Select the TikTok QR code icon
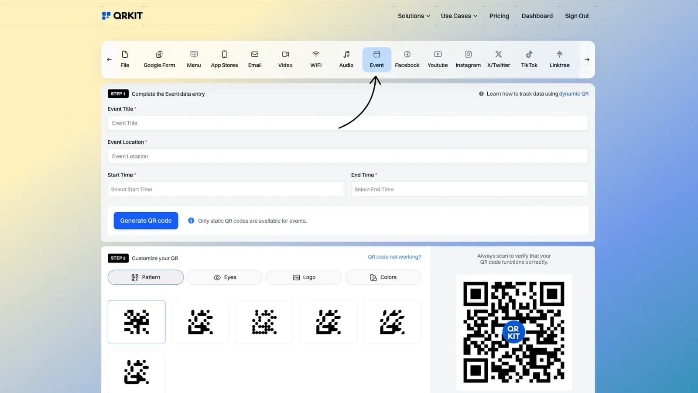 tap(529, 59)
